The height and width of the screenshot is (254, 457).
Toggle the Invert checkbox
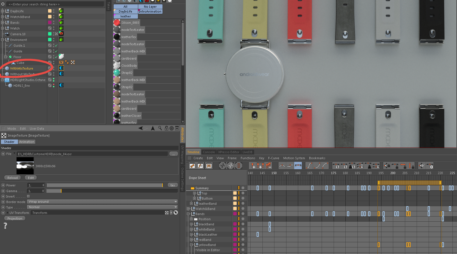[28, 196]
